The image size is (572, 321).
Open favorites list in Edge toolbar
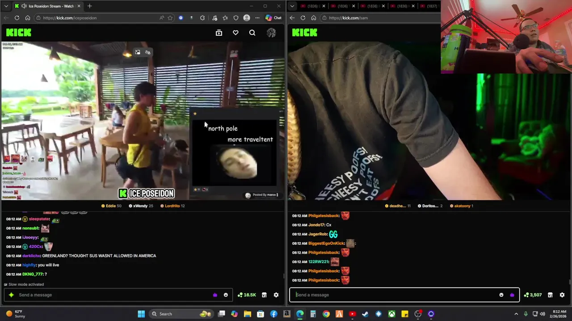pyautogui.click(x=225, y=18)
